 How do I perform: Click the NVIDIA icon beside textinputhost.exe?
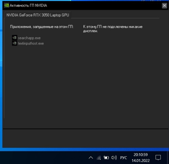point(14,43)
